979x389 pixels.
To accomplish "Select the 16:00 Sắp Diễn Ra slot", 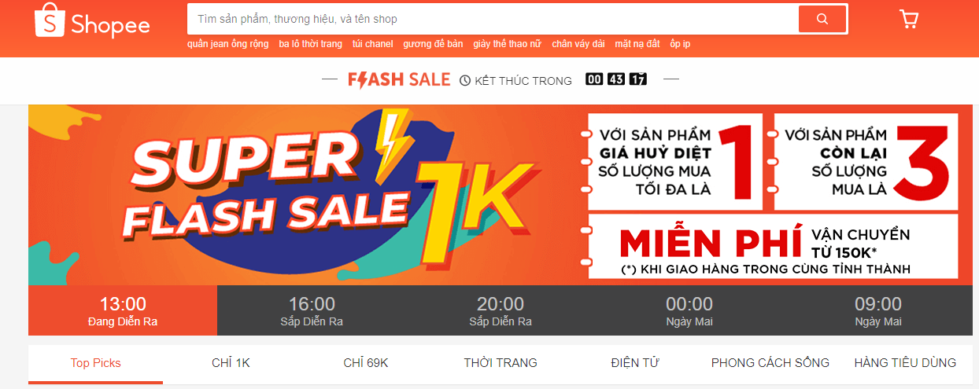I will [x=312, y=310].
